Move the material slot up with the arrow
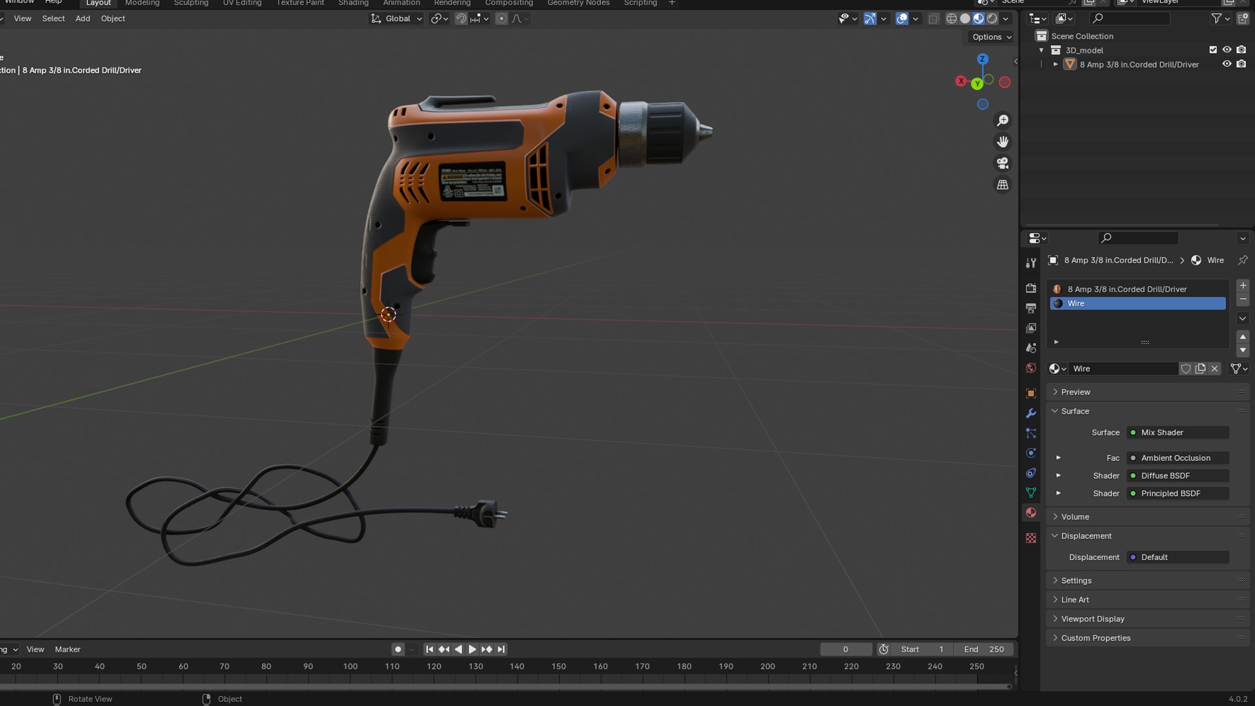The height and width of the screenshot is (706, 1255). click(x=1243, y=337)
